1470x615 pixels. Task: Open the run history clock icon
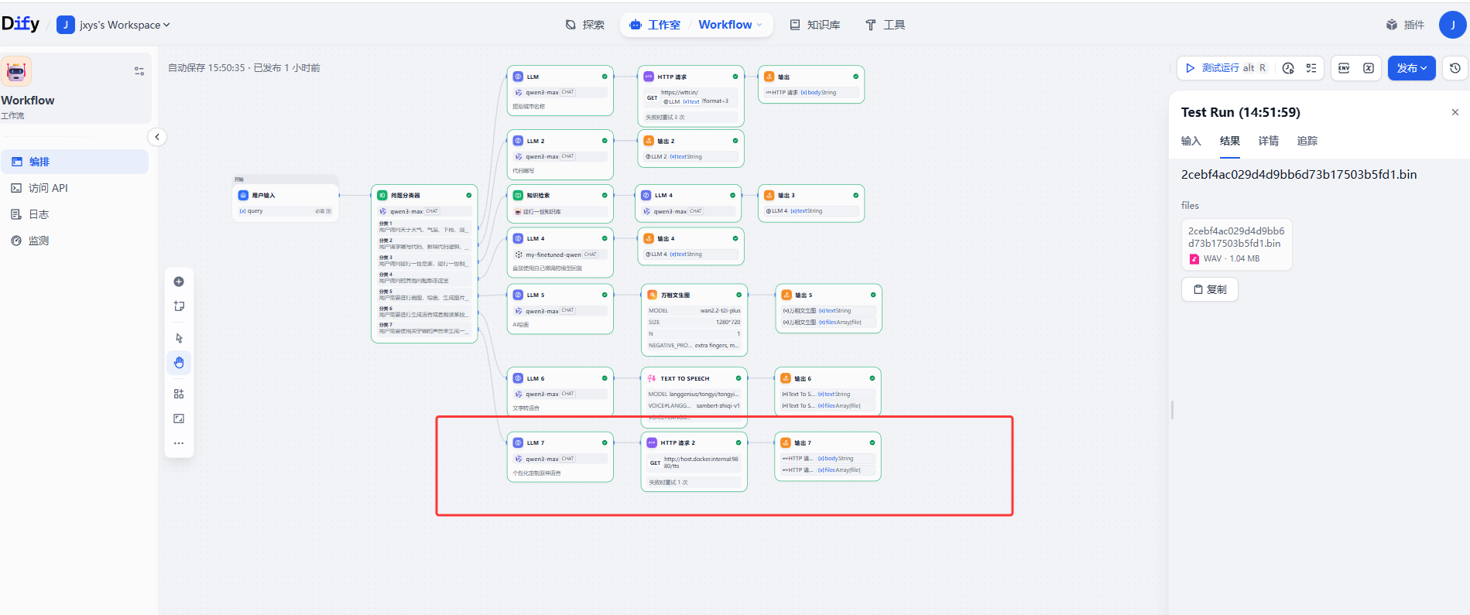[1288, 68]
